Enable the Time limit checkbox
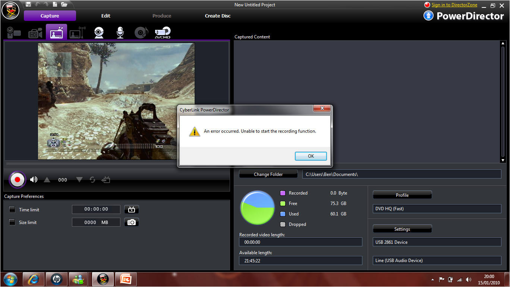Image resolution: width=510 pixels, height=287 pixels. pyautogui.click(x=12, y=209)
